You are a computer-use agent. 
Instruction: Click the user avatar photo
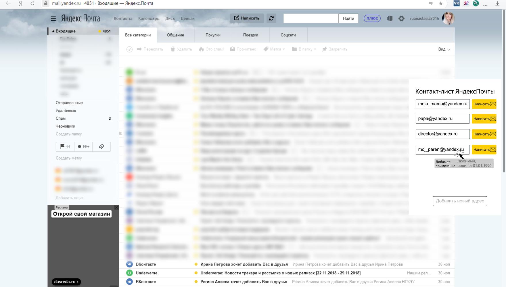(x=448, y=18)
